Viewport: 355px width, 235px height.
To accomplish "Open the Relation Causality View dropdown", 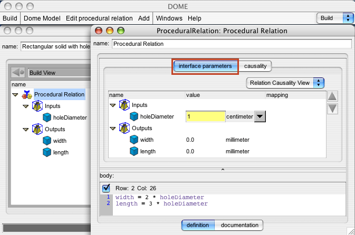I will (285, 83).
